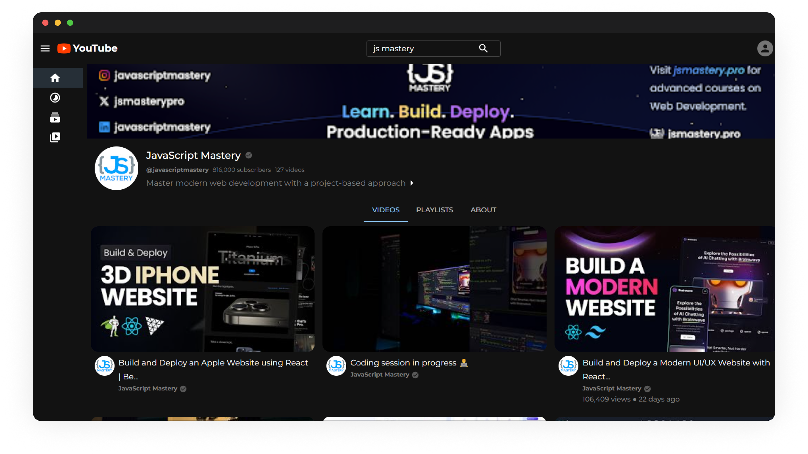Click the X icon in the banner
Viewport: 808px width, 454px height.
tap(104, 101)
